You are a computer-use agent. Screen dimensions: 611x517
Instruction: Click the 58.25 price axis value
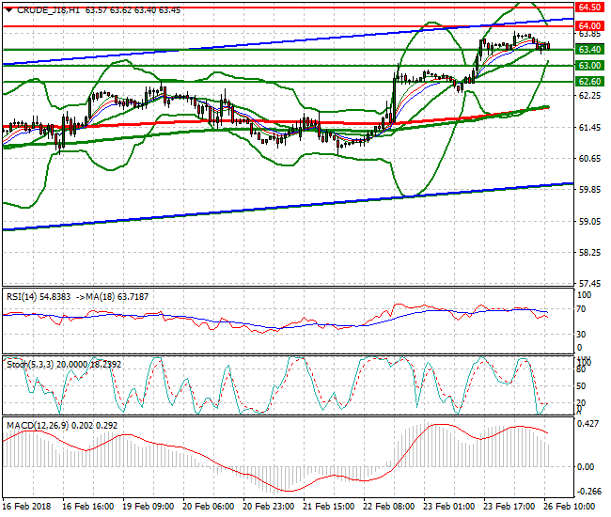[x=589, y=253]
